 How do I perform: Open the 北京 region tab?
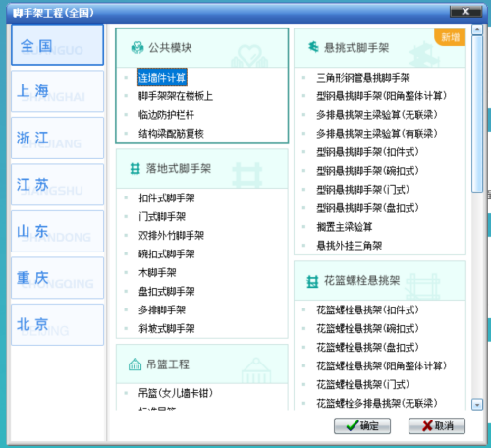coord(58,324)
